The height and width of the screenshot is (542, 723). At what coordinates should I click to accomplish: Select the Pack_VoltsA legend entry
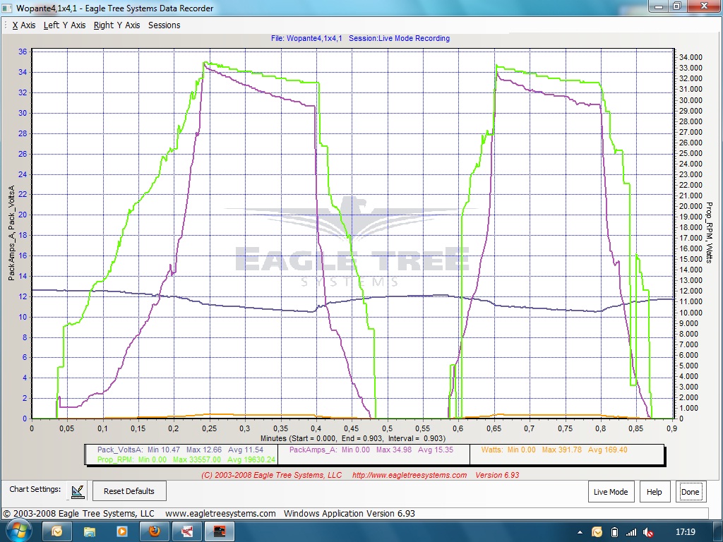(180, 450)
